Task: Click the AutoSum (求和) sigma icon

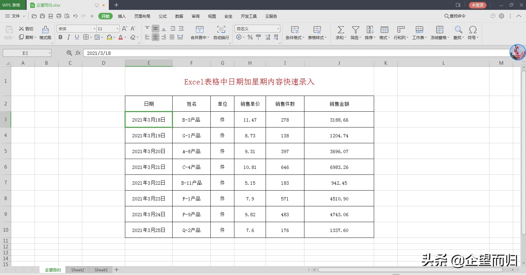Action: coord(341,30)
